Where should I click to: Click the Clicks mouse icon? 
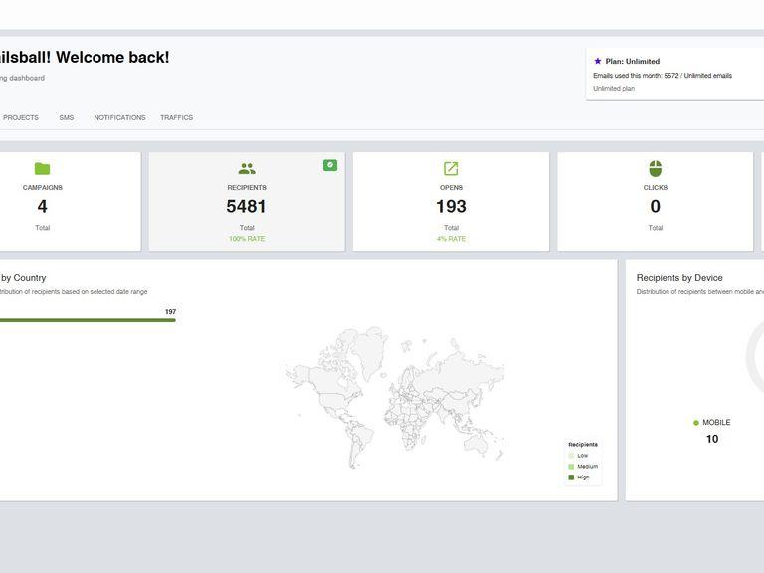[x=655, y=168]
